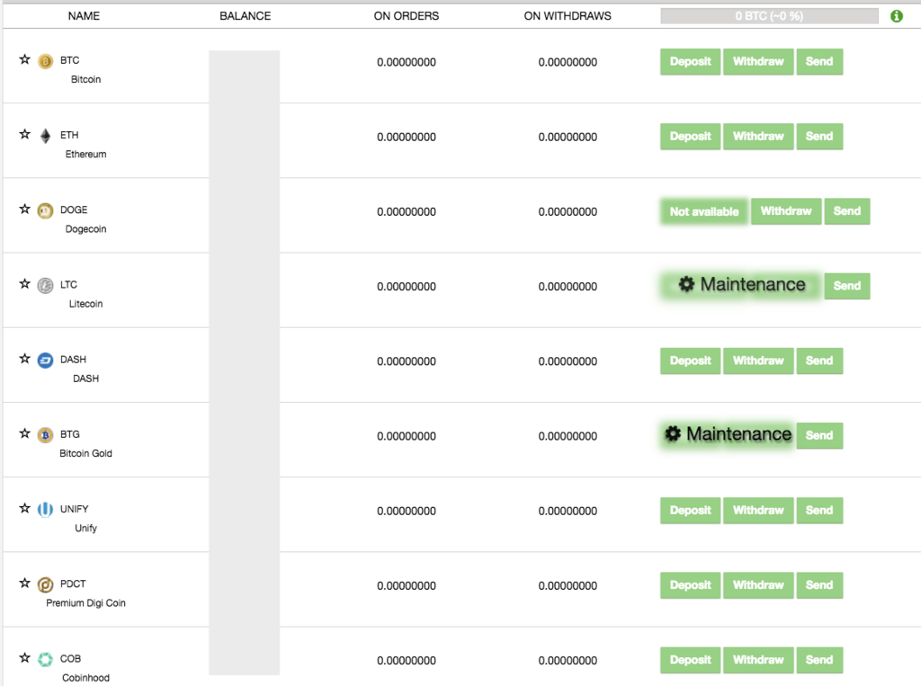Withdraw PDCT funds
921x686 pixels.
coord(758,585)
